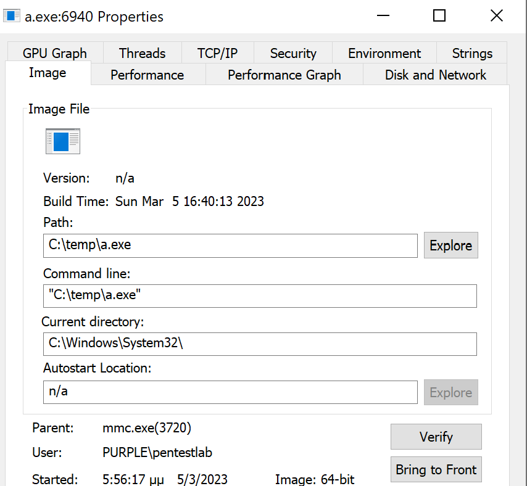
Task: Go to the Security tab
Action: [x=293, y=53]
